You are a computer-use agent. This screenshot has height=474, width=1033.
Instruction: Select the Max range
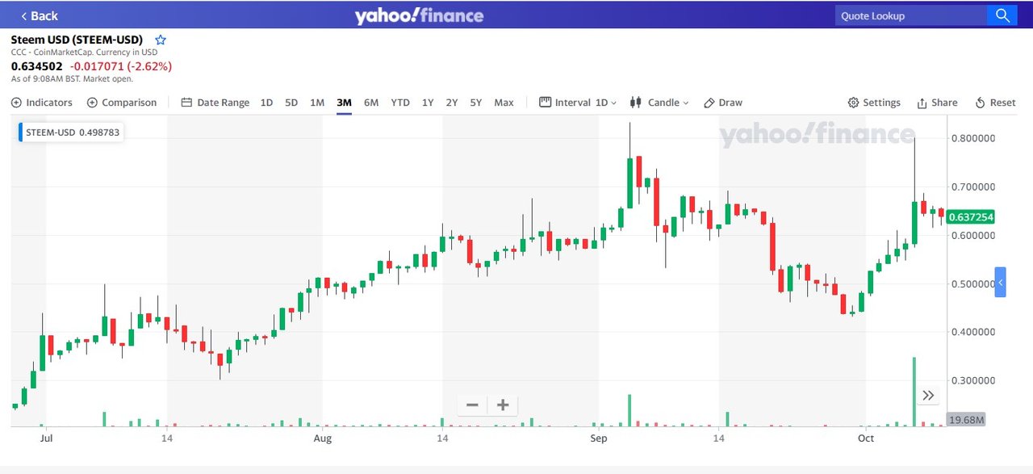(504, 103)
